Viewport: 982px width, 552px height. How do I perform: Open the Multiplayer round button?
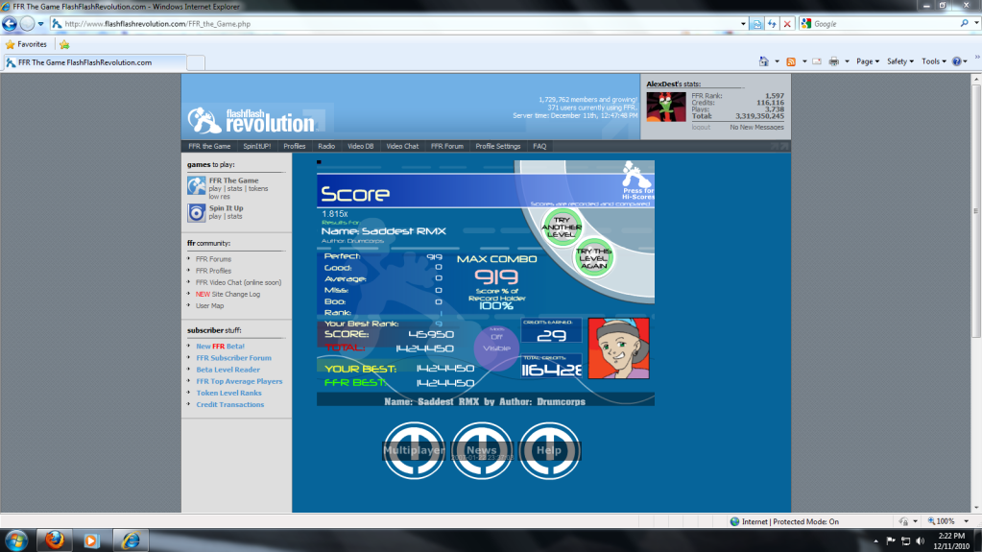tap(415, 449)
